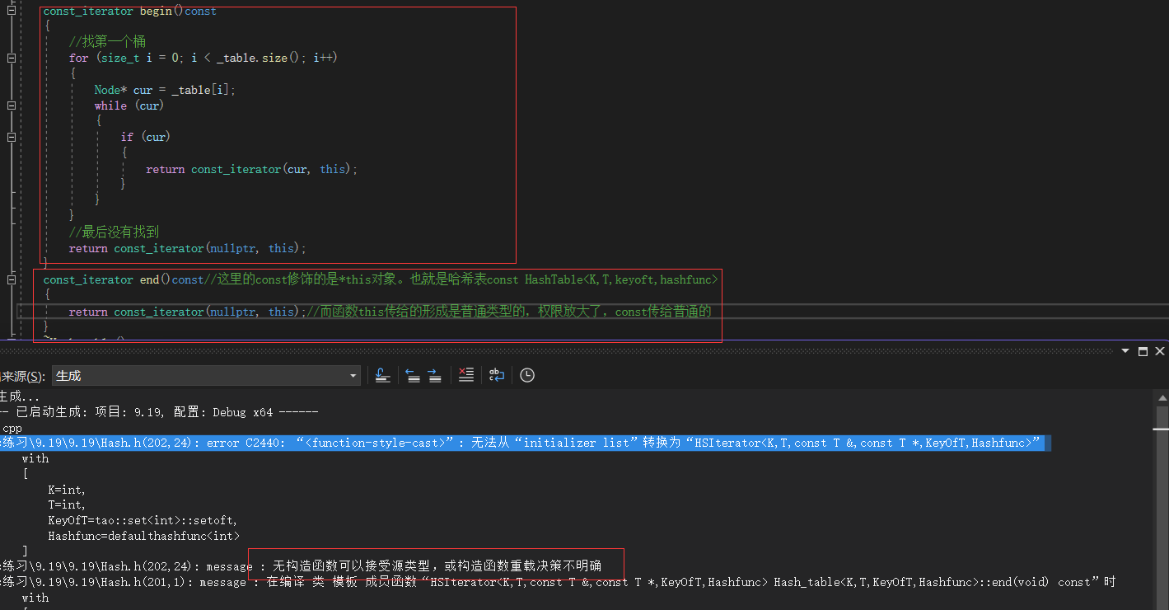Clear all output with the red-X icon
Viewport: 1169px width, 610px height.
(466, 375)
